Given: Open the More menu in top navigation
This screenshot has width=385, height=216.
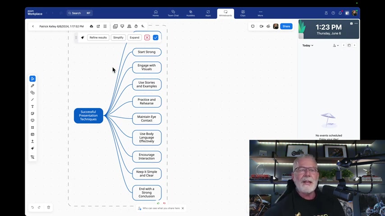Looking at the screenshot, I should coord(260,13).
